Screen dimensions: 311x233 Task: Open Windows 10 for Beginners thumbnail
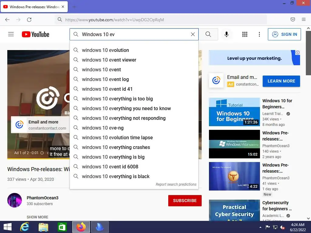pos(234,112)
